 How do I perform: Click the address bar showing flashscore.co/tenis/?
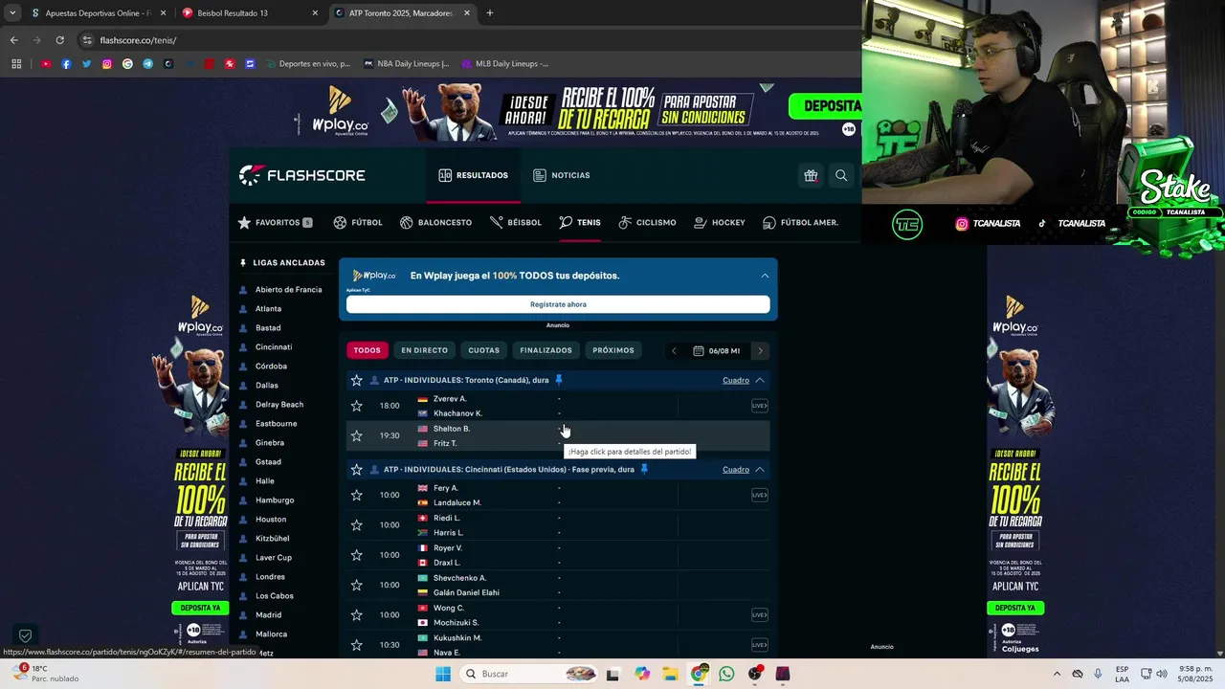[x=459, y=40]
